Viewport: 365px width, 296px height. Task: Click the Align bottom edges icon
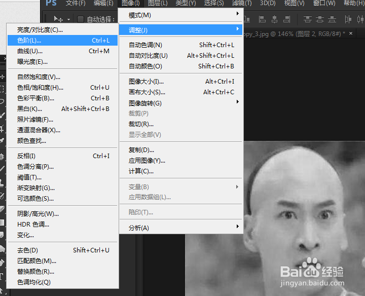[247, 19]
